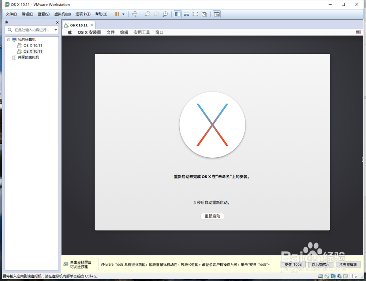Viewport: 366px width, 281px height.
Task: Open the 窗口 menu
Action: point(160,33)
